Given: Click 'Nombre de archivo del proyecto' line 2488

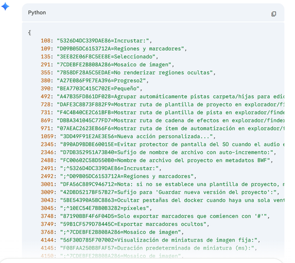Looking at the screenshot, I should click(x=157, y=160).
